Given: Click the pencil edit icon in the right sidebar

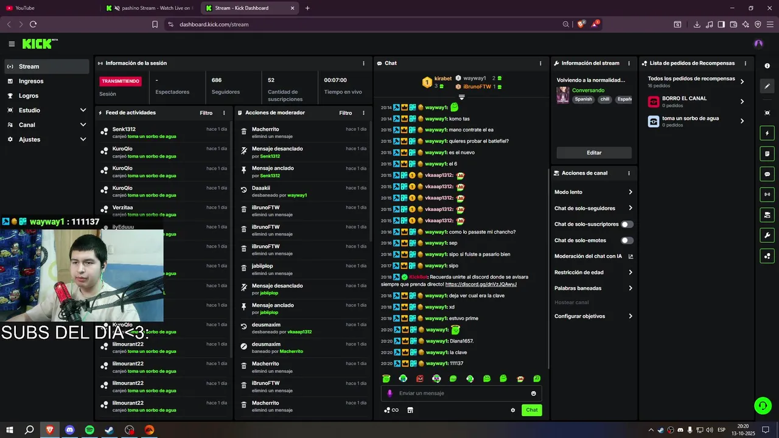Looking at the screenshot, I should coord(767,86).
